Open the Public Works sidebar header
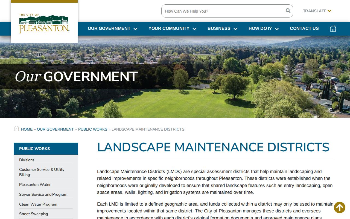 (x=46, y=149)
